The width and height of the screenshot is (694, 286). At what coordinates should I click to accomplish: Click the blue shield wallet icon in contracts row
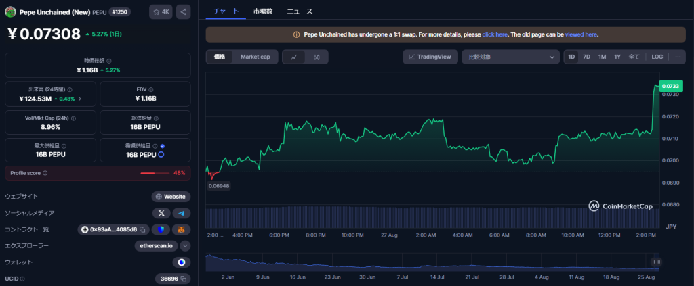[x=161, y=229]
